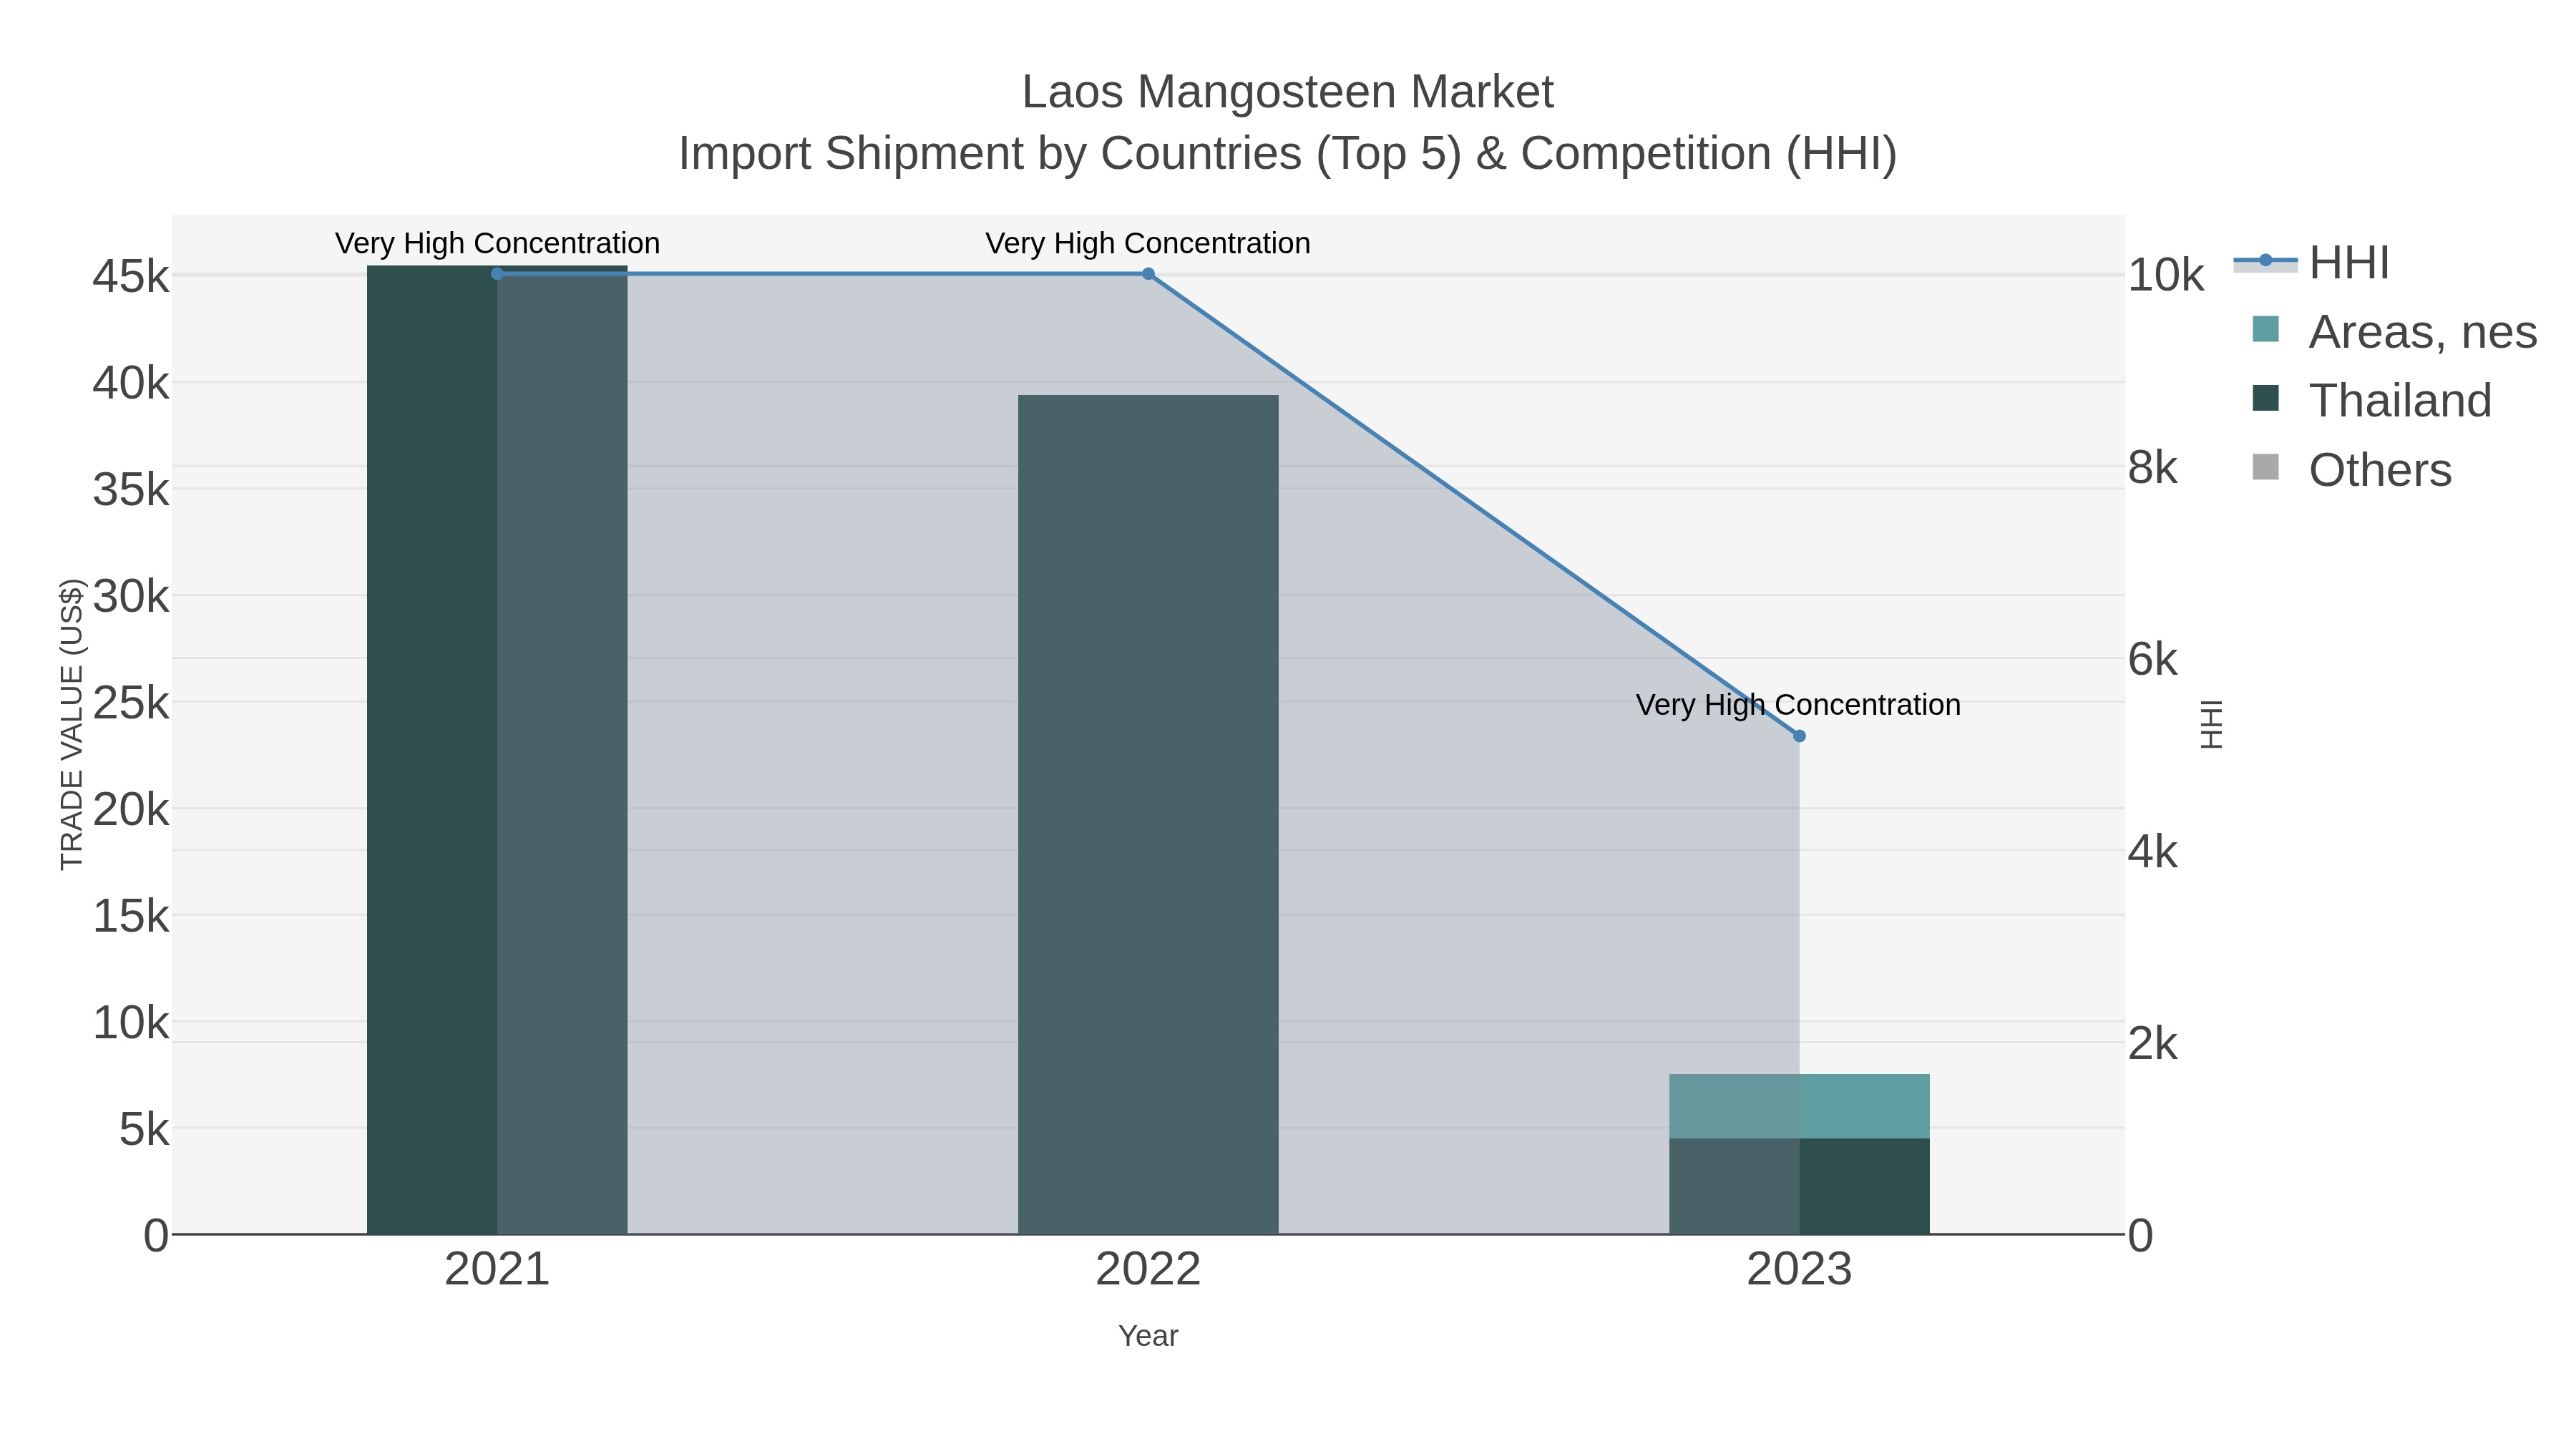2576x1449 pixels.
Task: Toggle the HHI legend entry
Action: (x=2311, y=263)
